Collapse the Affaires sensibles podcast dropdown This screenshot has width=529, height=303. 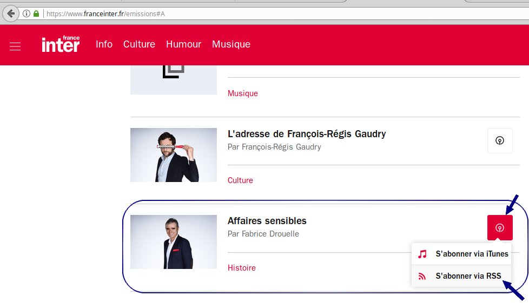coord(500,227)
